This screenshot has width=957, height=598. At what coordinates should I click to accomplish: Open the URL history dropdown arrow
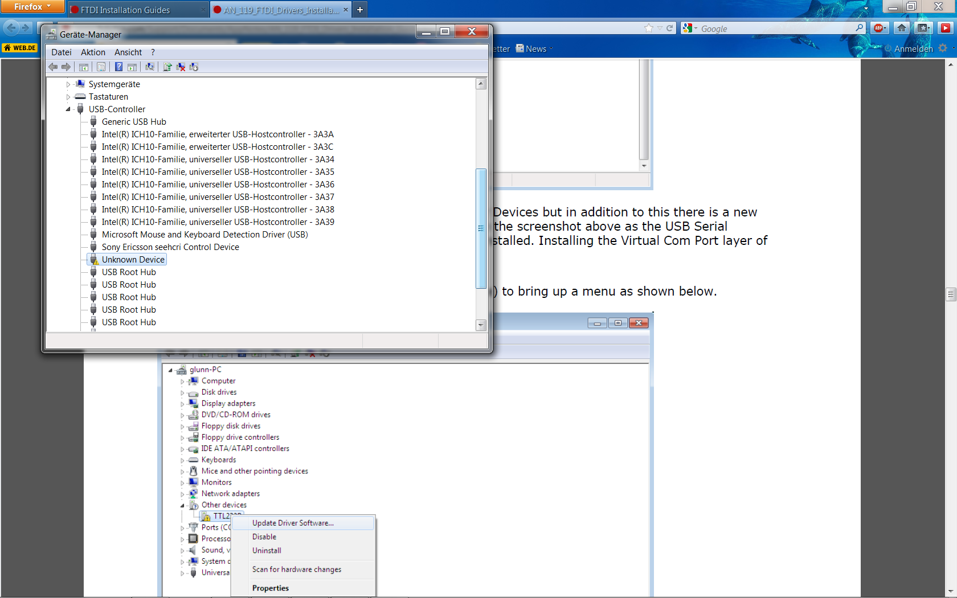(x=660, y=28)
